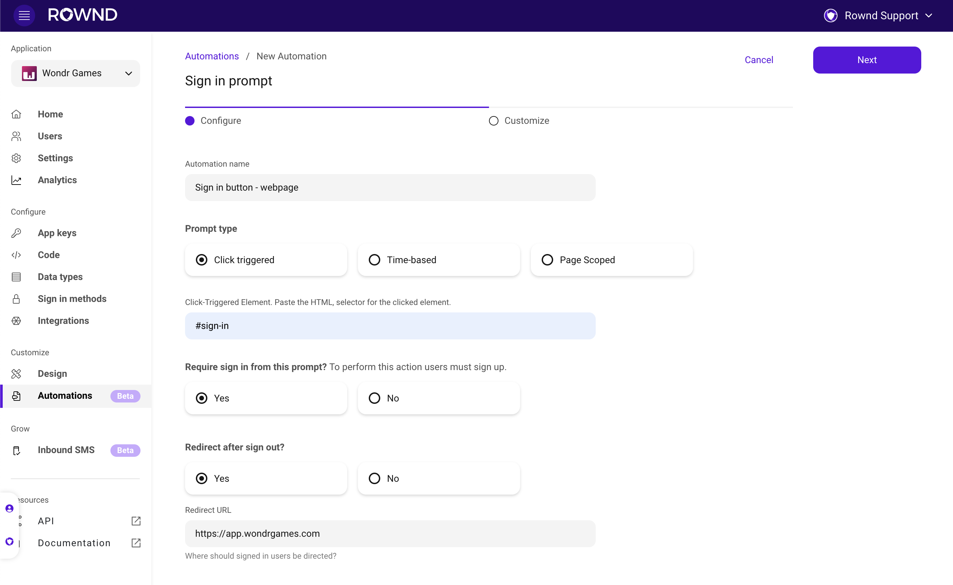Open the Home icon in sidebar

(17, 114)
